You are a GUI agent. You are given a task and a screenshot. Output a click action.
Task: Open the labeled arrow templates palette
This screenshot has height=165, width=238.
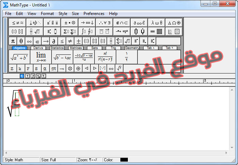122,31
